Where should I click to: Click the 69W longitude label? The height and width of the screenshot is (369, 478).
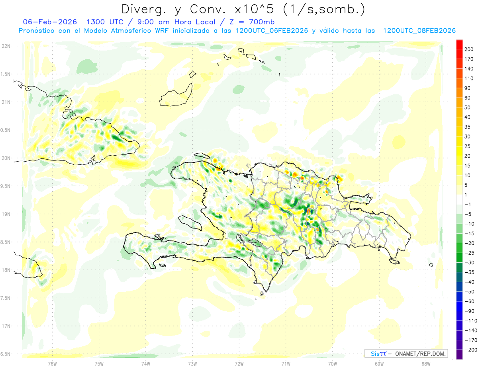click(379, 363)
